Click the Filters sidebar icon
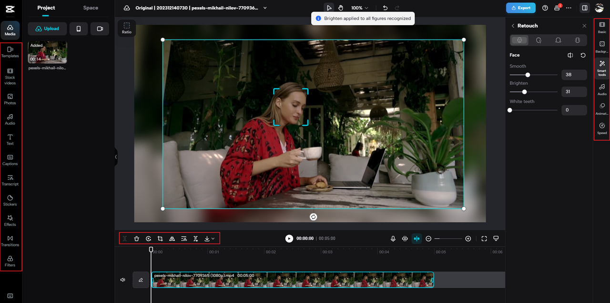Image resolution: width=610 pixels, height=303 pixels. click(10, 261)
